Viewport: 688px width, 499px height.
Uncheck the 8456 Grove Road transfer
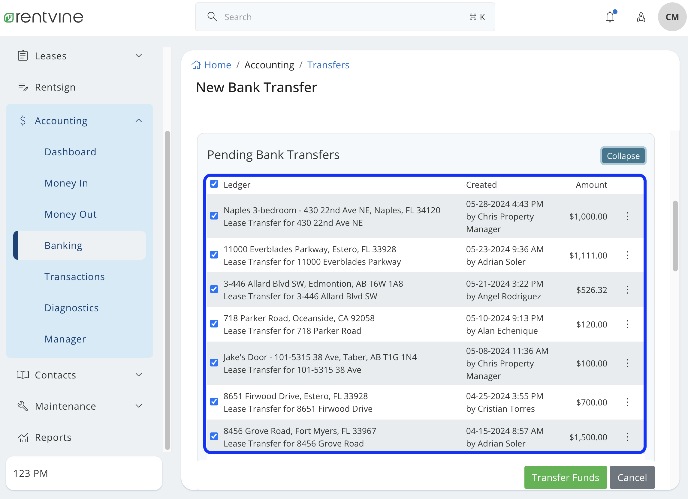click(214, 436)
